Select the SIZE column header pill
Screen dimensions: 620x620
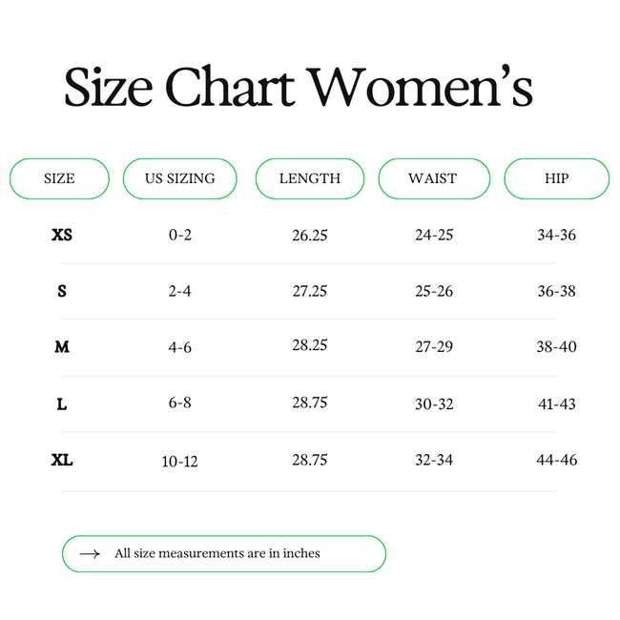coord(59,178)
